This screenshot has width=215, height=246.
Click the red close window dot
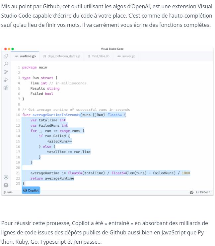pos(6,49)
